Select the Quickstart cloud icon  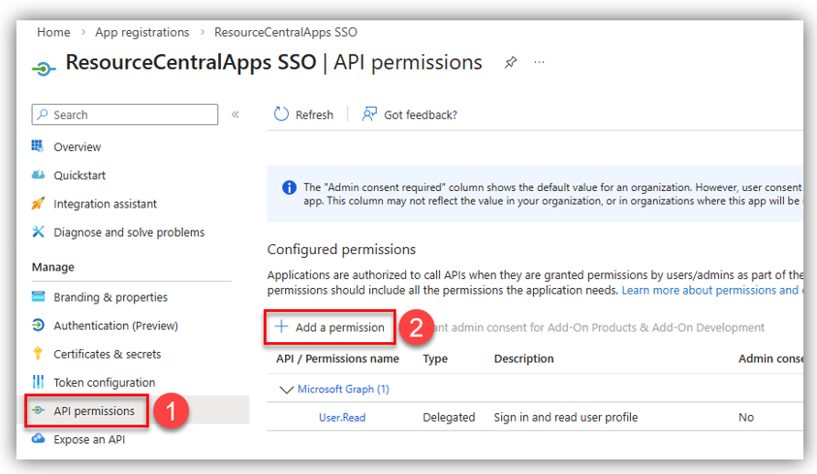39,175
